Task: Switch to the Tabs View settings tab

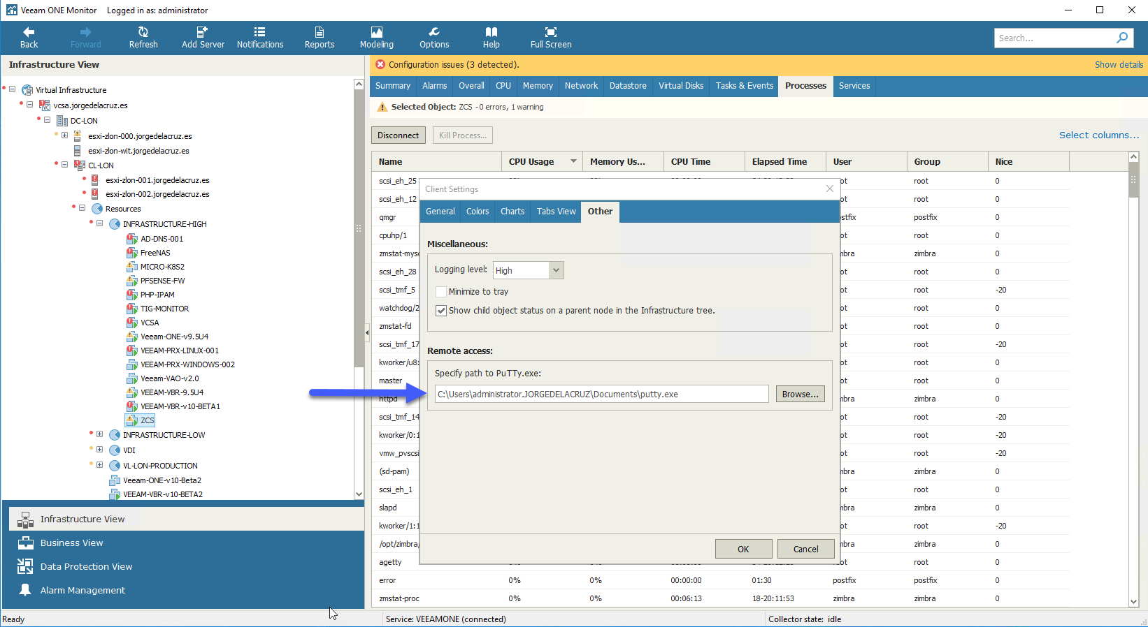Action: coord(557,212)
